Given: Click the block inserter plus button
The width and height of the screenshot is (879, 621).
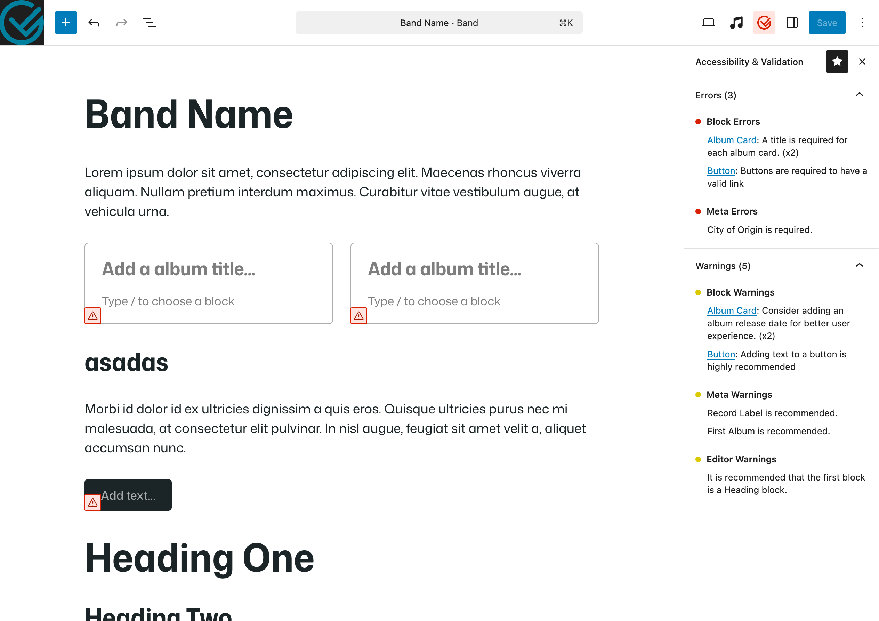Looking at the screenshot, I should pos(66,23).
